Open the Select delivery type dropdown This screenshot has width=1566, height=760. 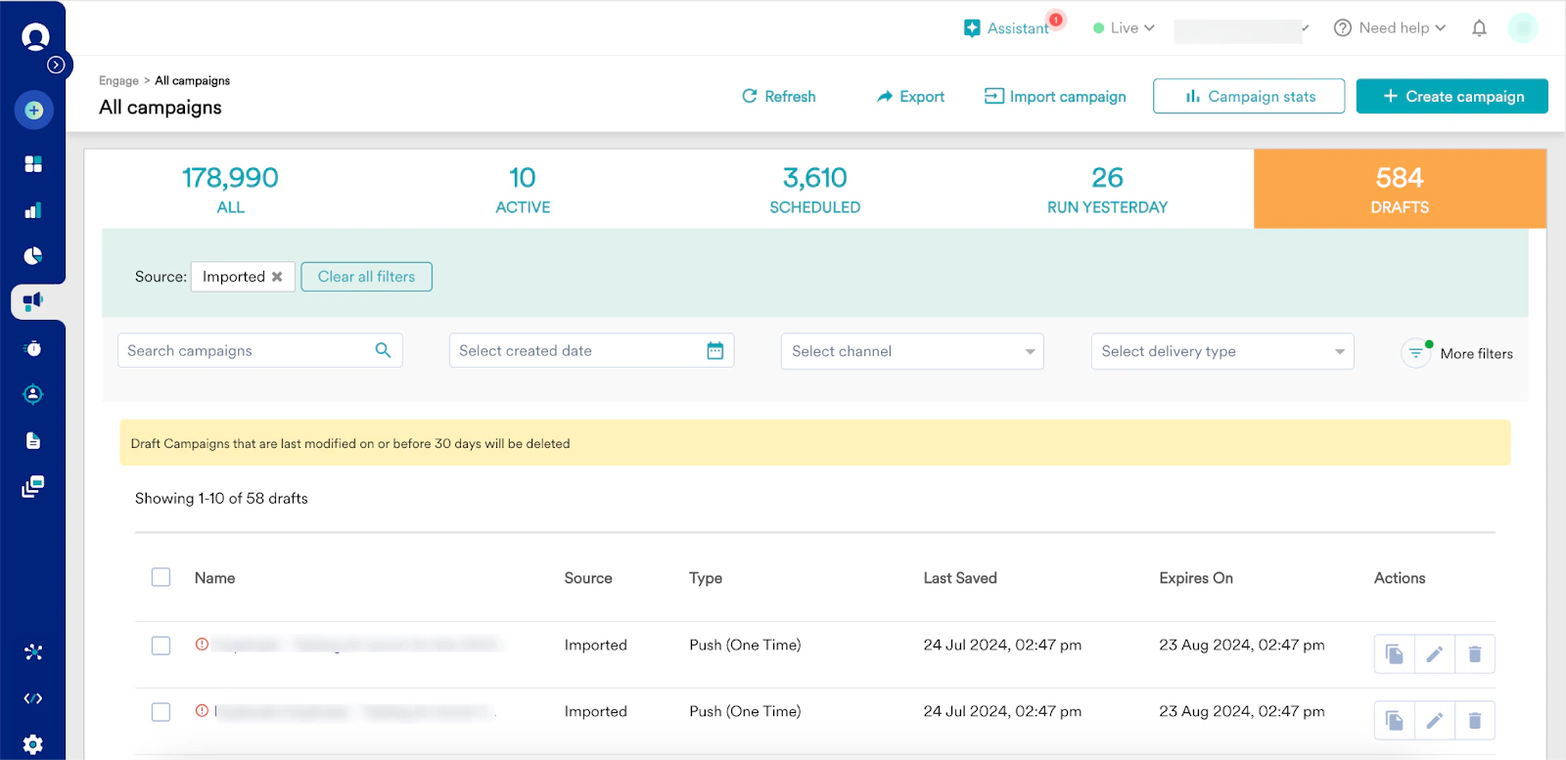1222,351
